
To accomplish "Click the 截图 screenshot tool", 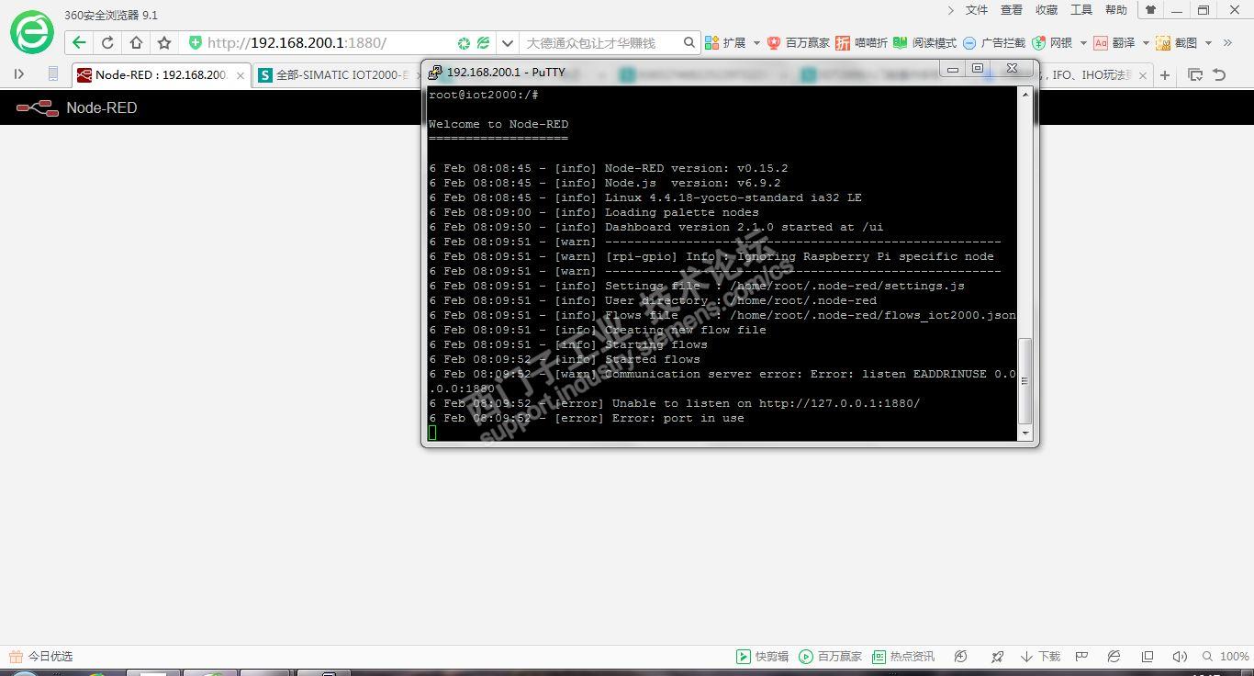I will pos(1176,42).
